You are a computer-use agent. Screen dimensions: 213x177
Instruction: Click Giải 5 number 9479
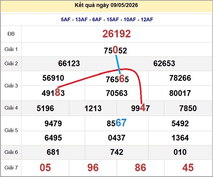coord(53,124)
